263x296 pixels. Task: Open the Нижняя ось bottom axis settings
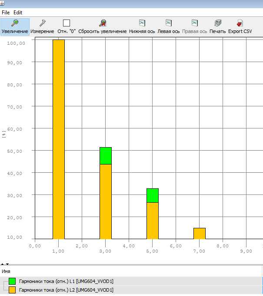(142, 26)
